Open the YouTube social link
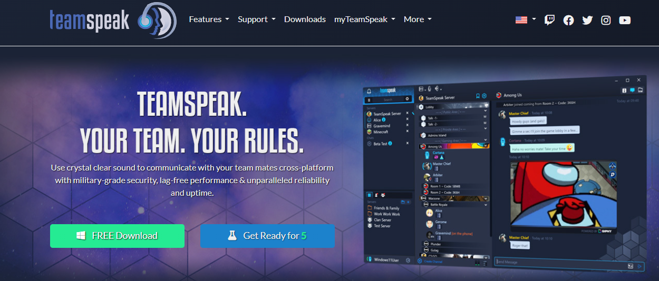 coord(625,20)
